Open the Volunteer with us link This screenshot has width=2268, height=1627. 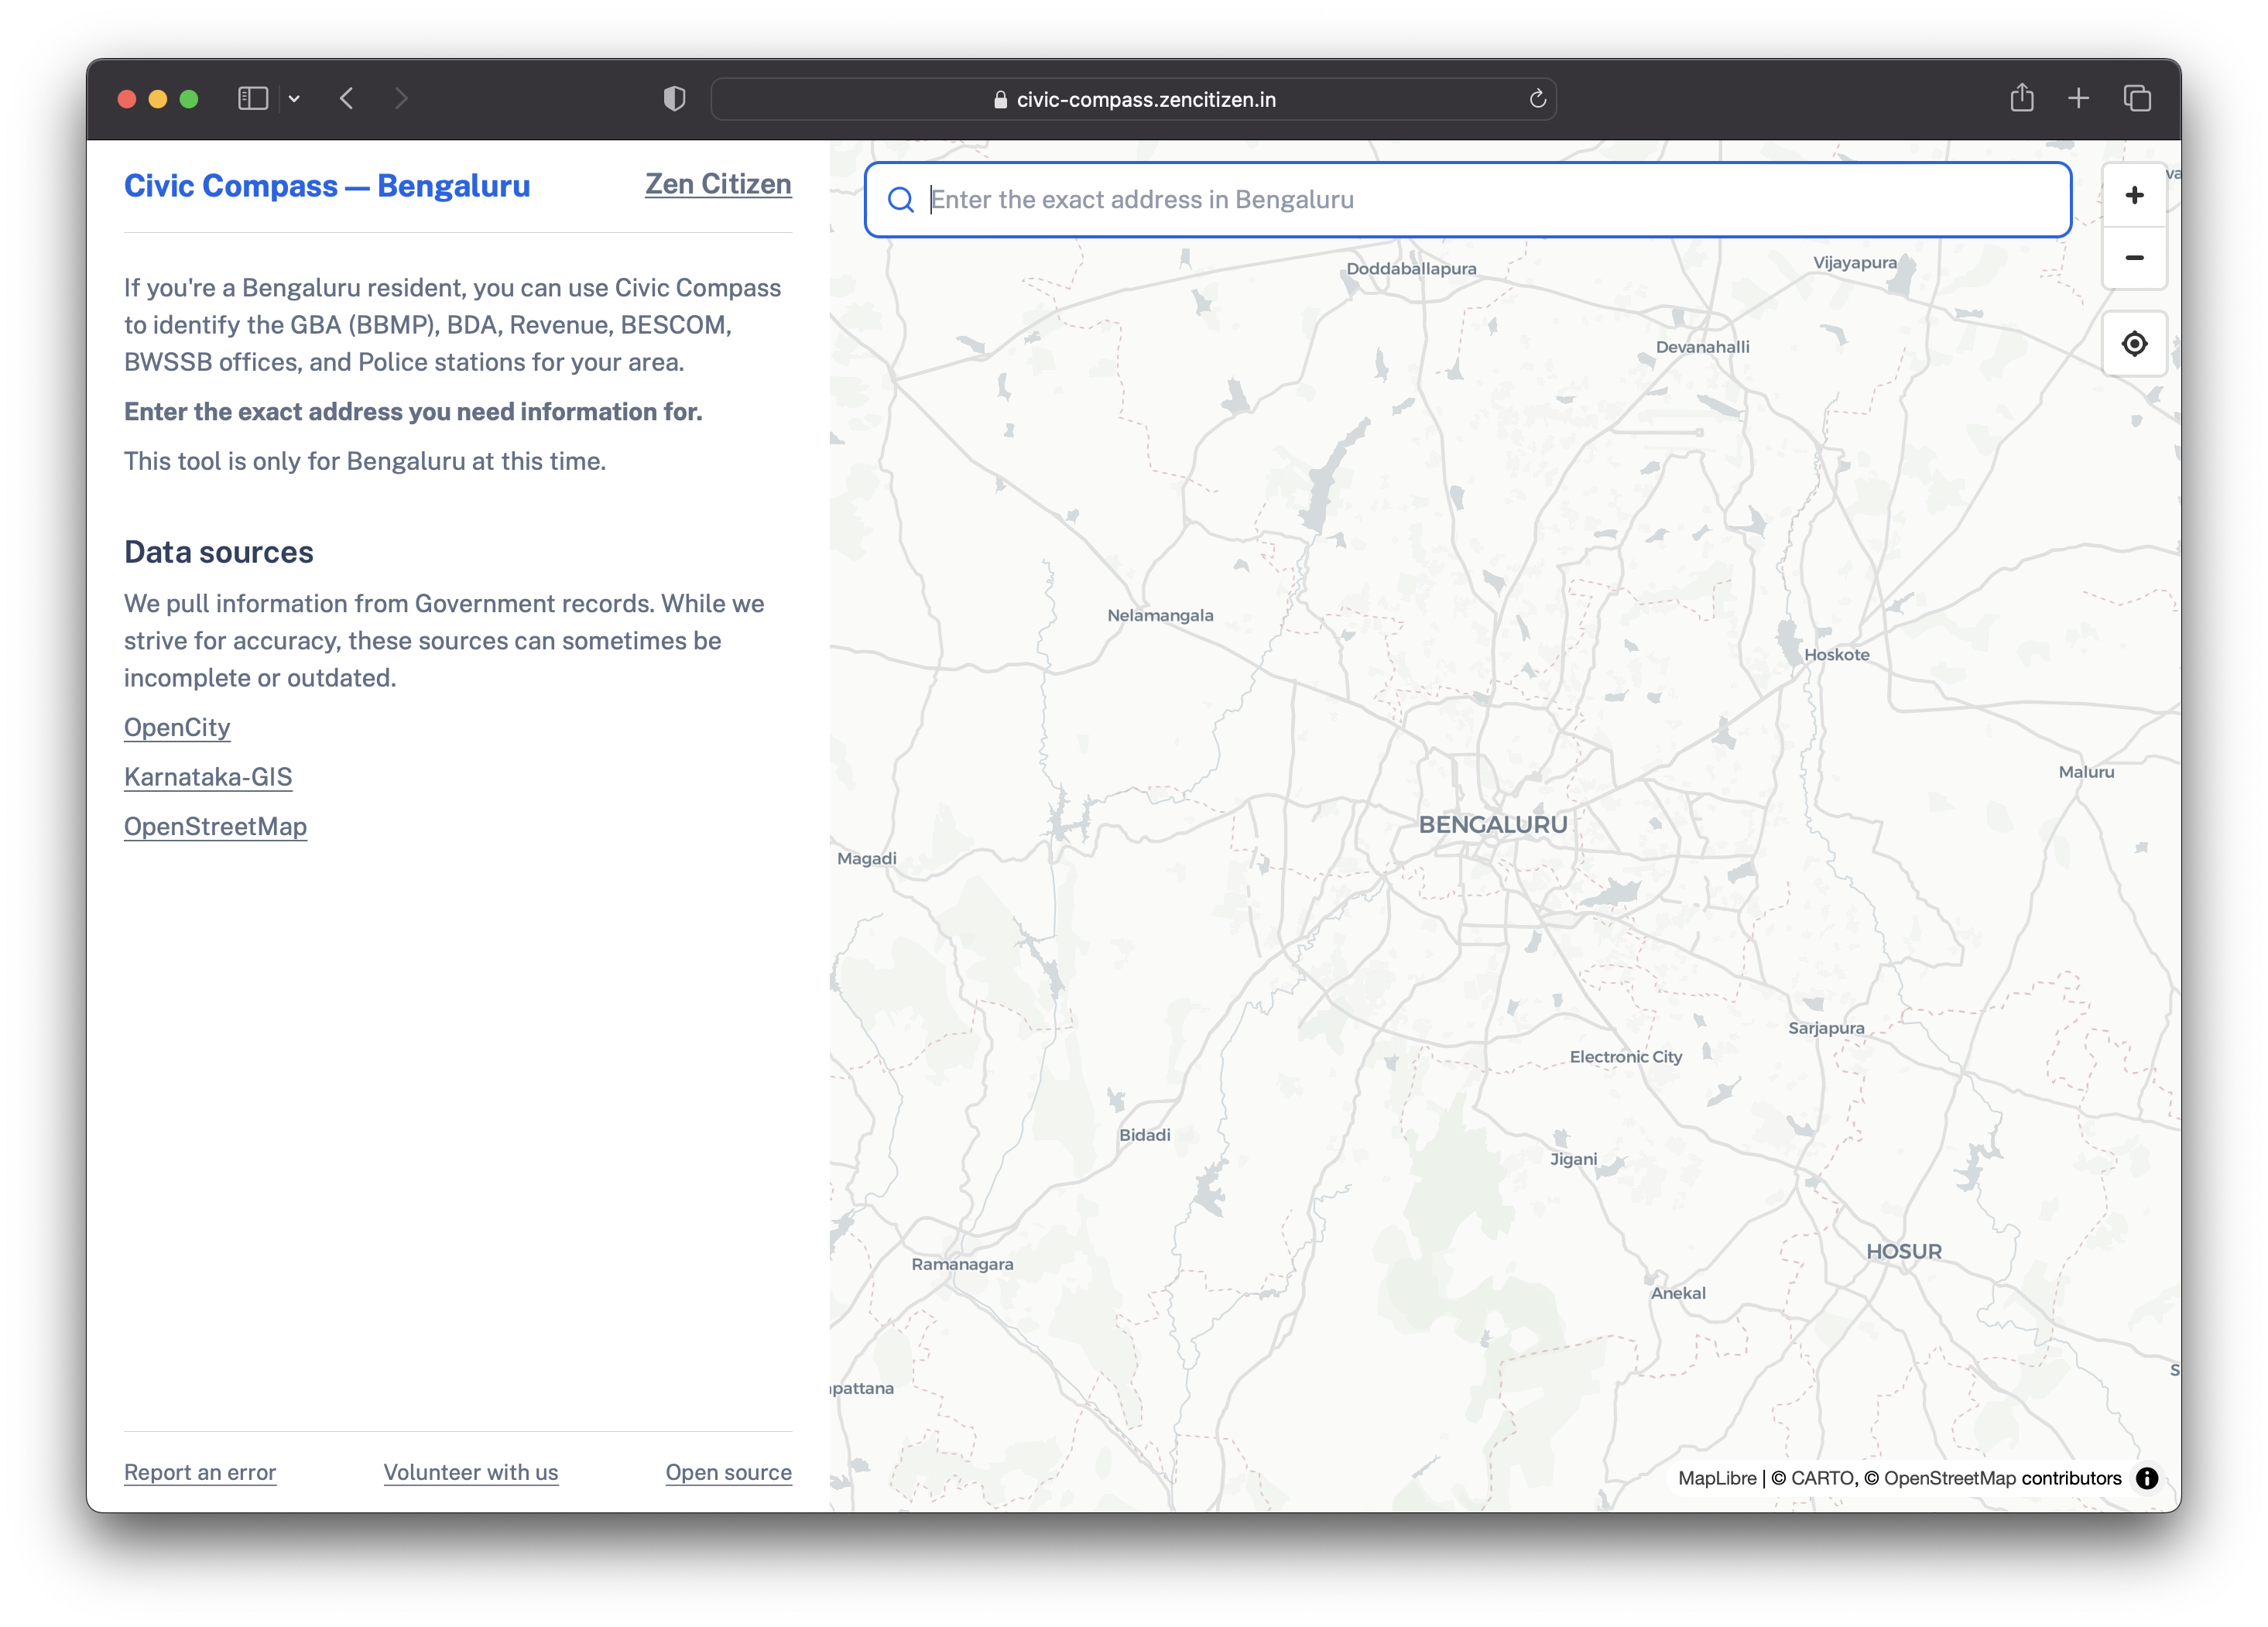click(470, 1472)
